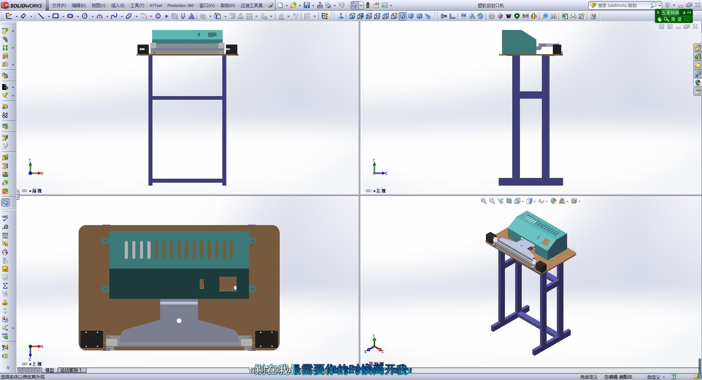
Task: Expand the Rectangle tool dropdown arrow
Action: (x=63, y=16)
